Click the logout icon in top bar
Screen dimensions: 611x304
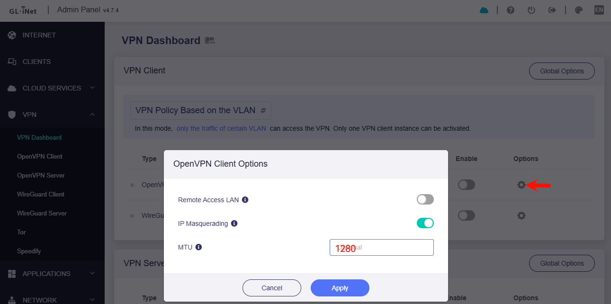552,10
